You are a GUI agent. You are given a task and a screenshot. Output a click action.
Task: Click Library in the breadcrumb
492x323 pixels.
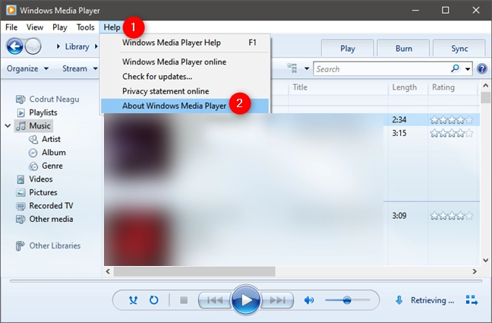(77, 46)
